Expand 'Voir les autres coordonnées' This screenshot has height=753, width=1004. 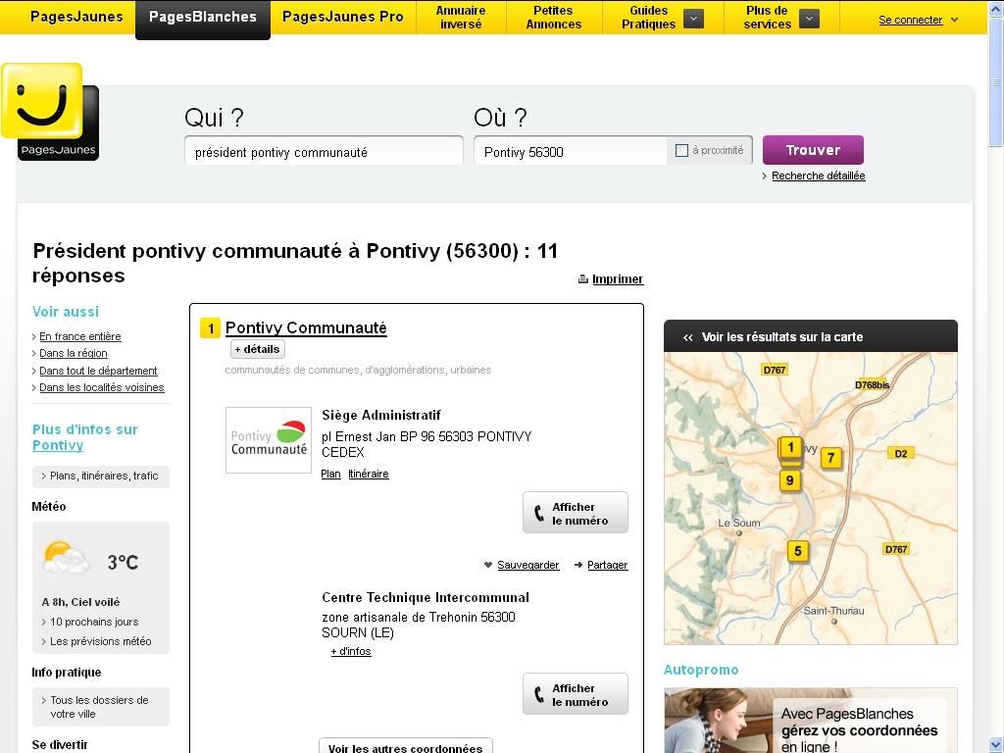click(405, 746)
